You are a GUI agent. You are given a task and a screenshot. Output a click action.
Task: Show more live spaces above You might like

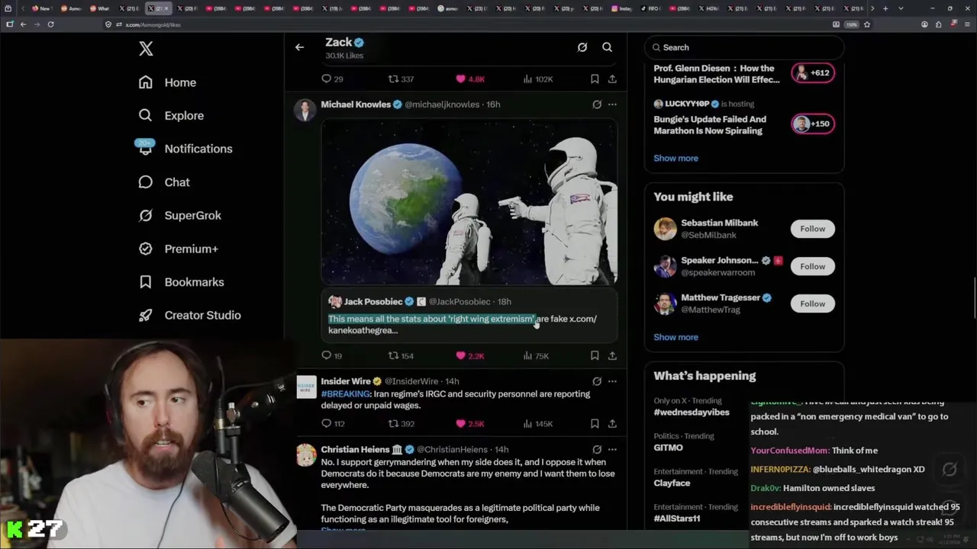(x=676, y=158)
